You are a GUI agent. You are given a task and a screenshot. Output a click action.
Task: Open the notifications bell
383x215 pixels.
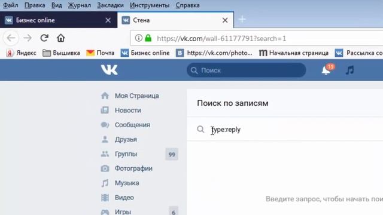[326, 70]
